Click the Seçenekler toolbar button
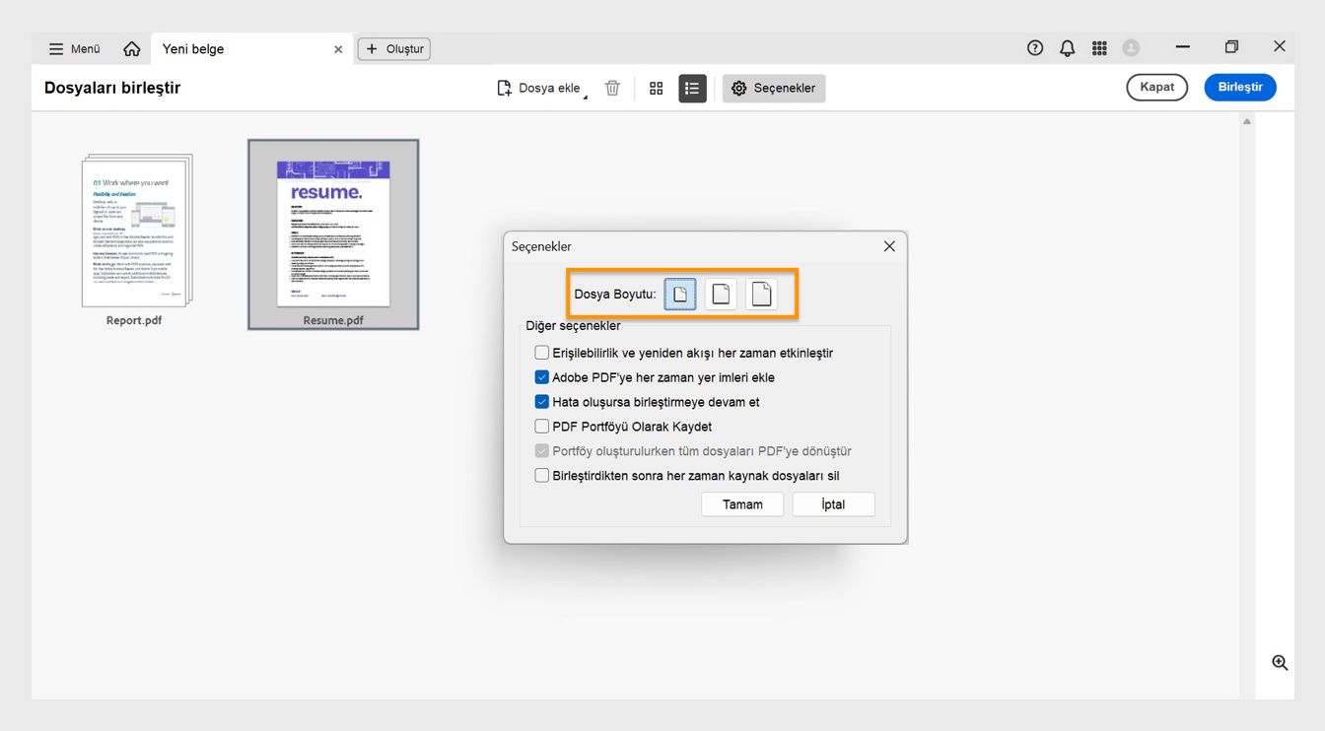Screen dimensions: 1325x731 pos(774,89)
